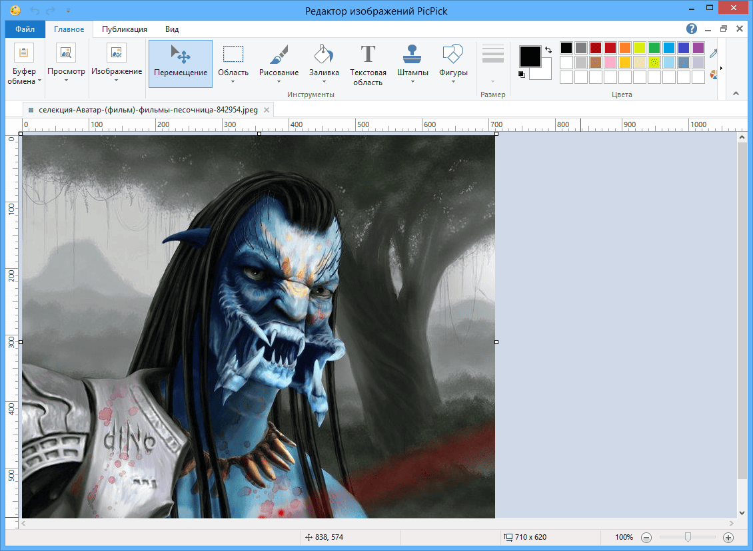Pick the pink palette swatch
The height and width of the screenshot is (551, 753).
pyautogui.click(x=610, y=63)
